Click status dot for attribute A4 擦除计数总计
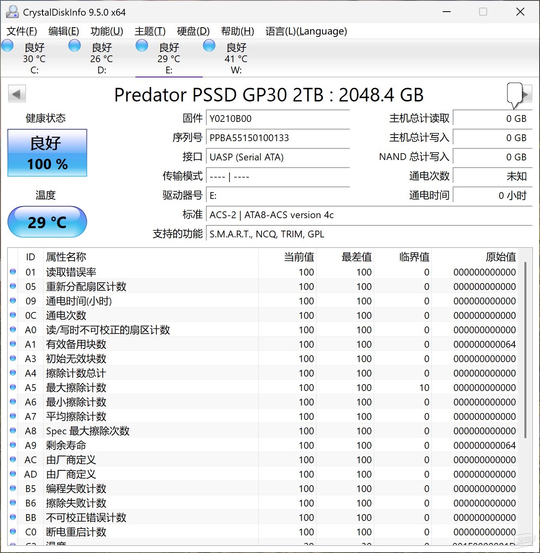Viewport: 540px width, 553px height. [13, 373]
